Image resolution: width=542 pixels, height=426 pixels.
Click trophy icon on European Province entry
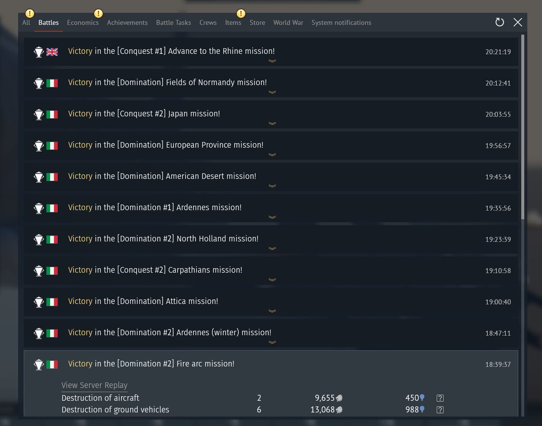pos(39,146)
